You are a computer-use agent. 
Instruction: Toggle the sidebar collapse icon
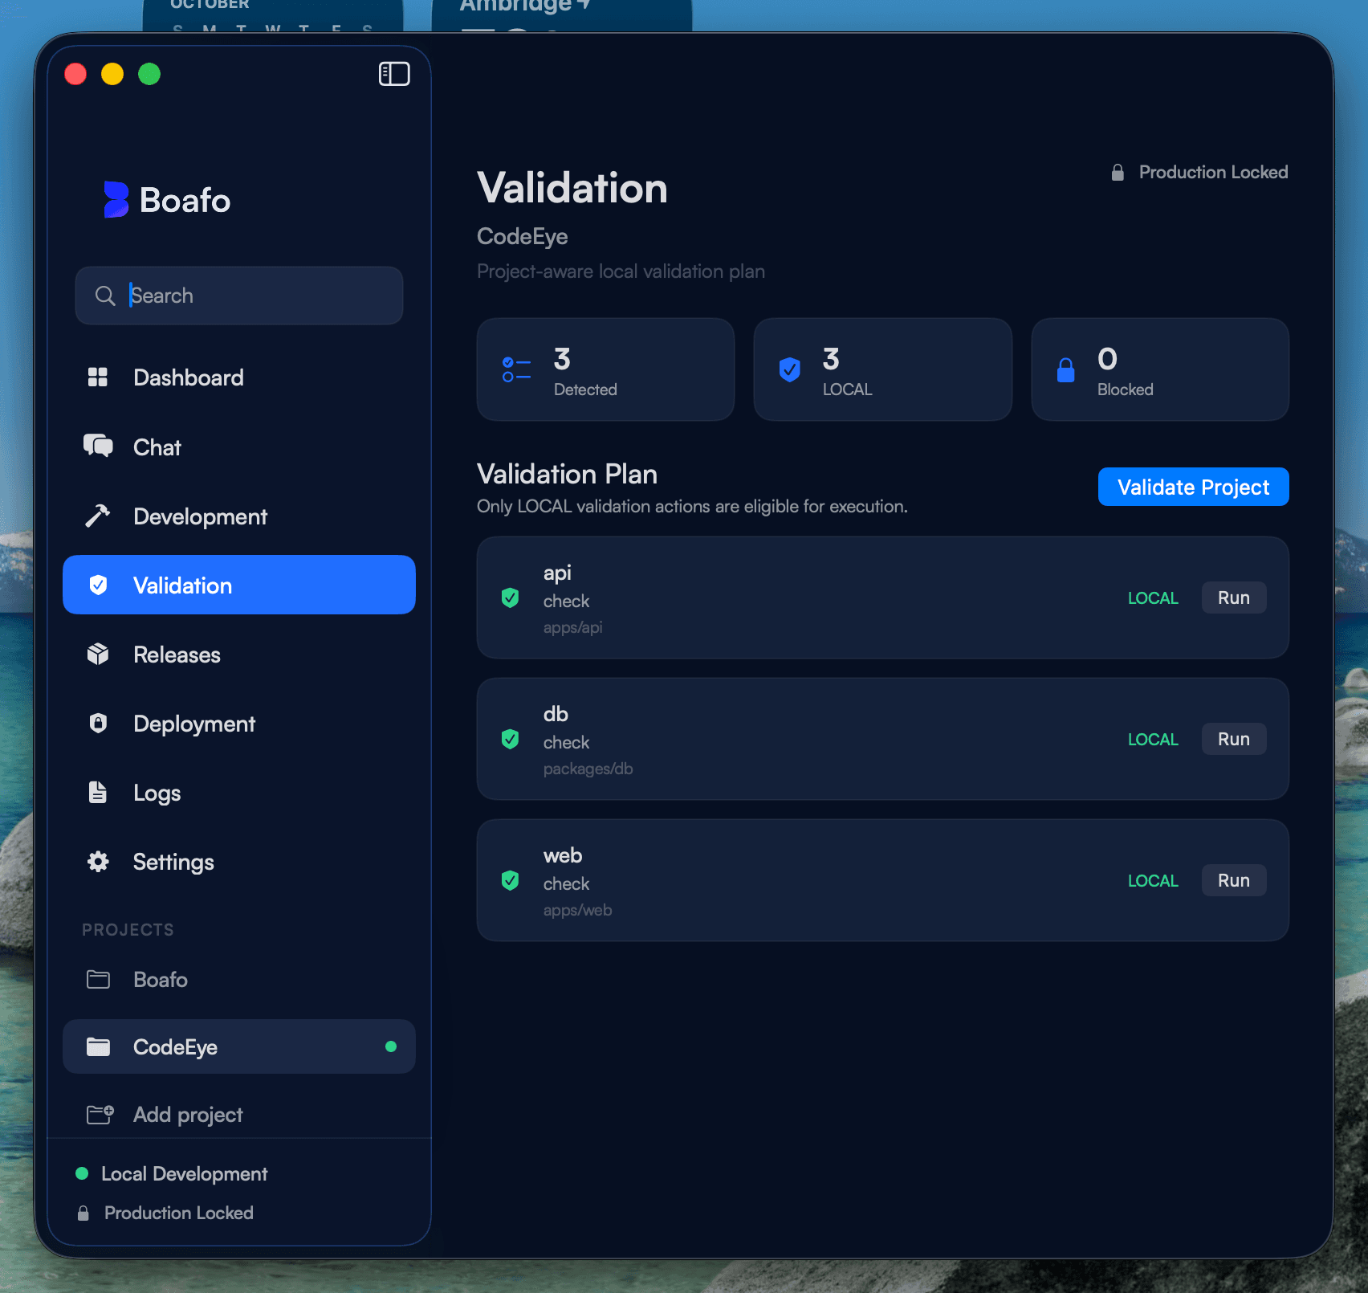click(x=394, y=74)
